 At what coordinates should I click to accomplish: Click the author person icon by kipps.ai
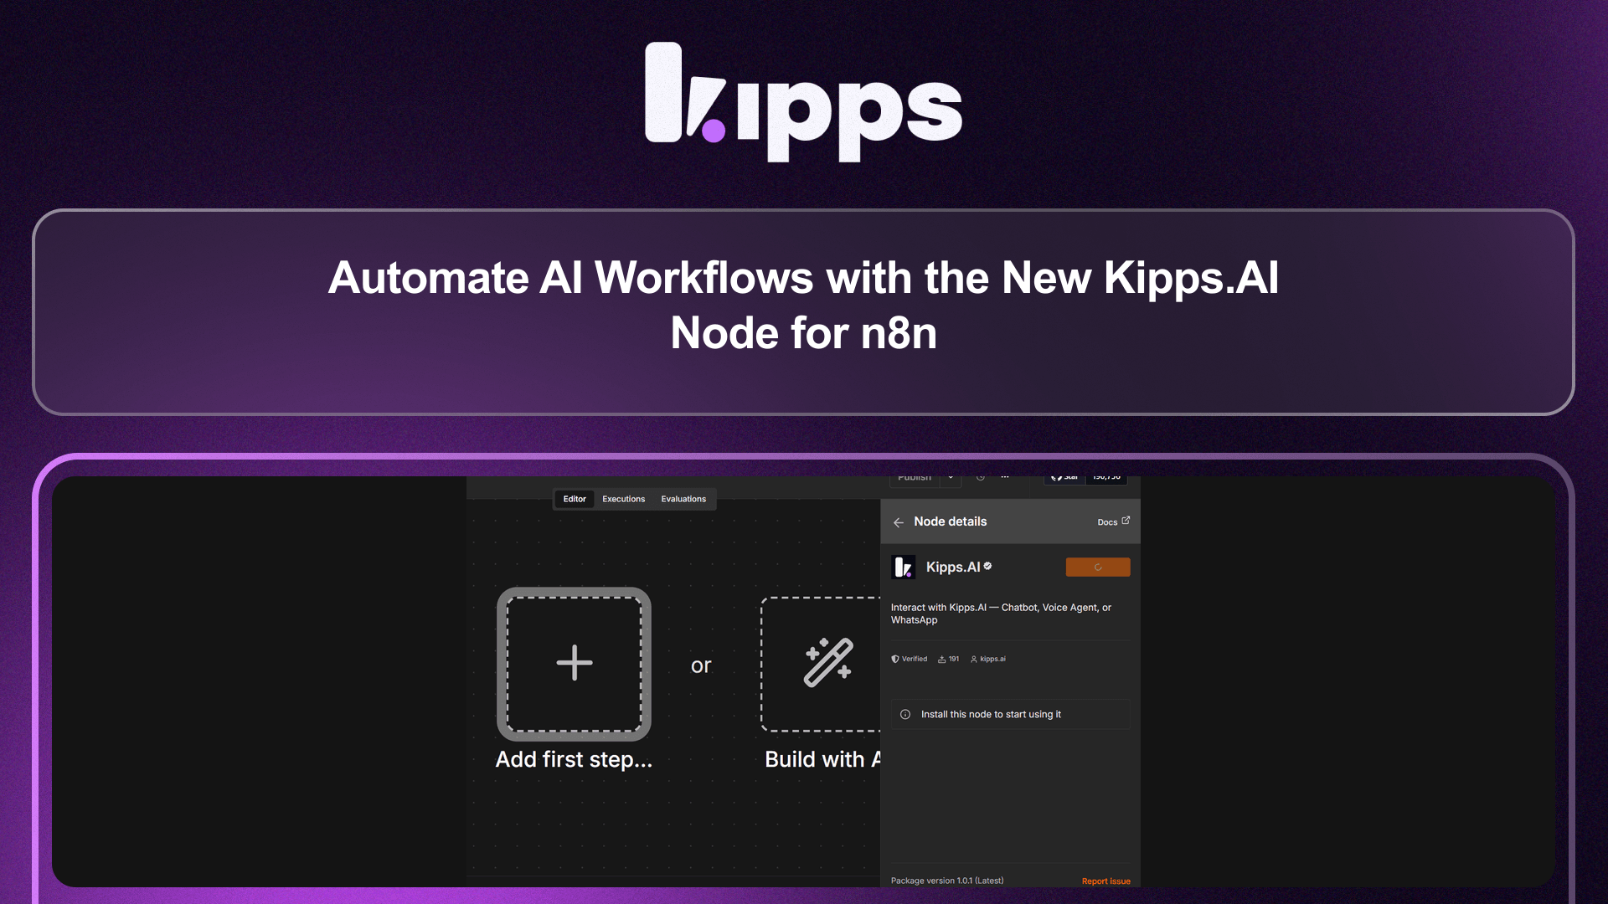click(x=974, y=659)
